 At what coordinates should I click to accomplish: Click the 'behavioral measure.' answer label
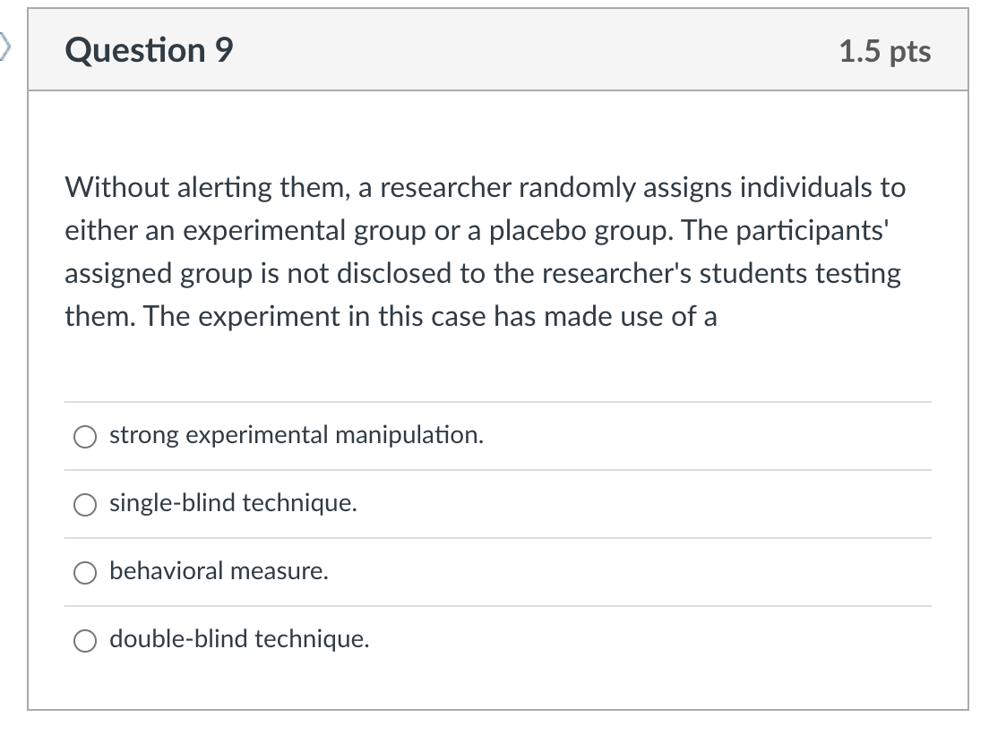pyautogui.click(x=219, y=571)
